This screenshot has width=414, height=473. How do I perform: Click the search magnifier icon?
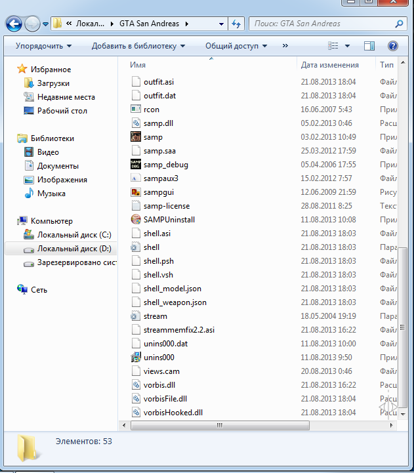click(x=399, y=24)
